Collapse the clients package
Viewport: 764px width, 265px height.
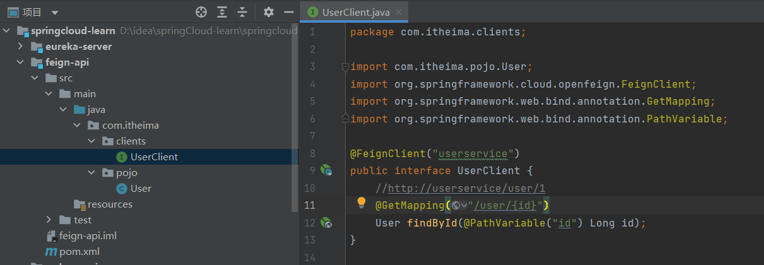[x=92, y=141]
